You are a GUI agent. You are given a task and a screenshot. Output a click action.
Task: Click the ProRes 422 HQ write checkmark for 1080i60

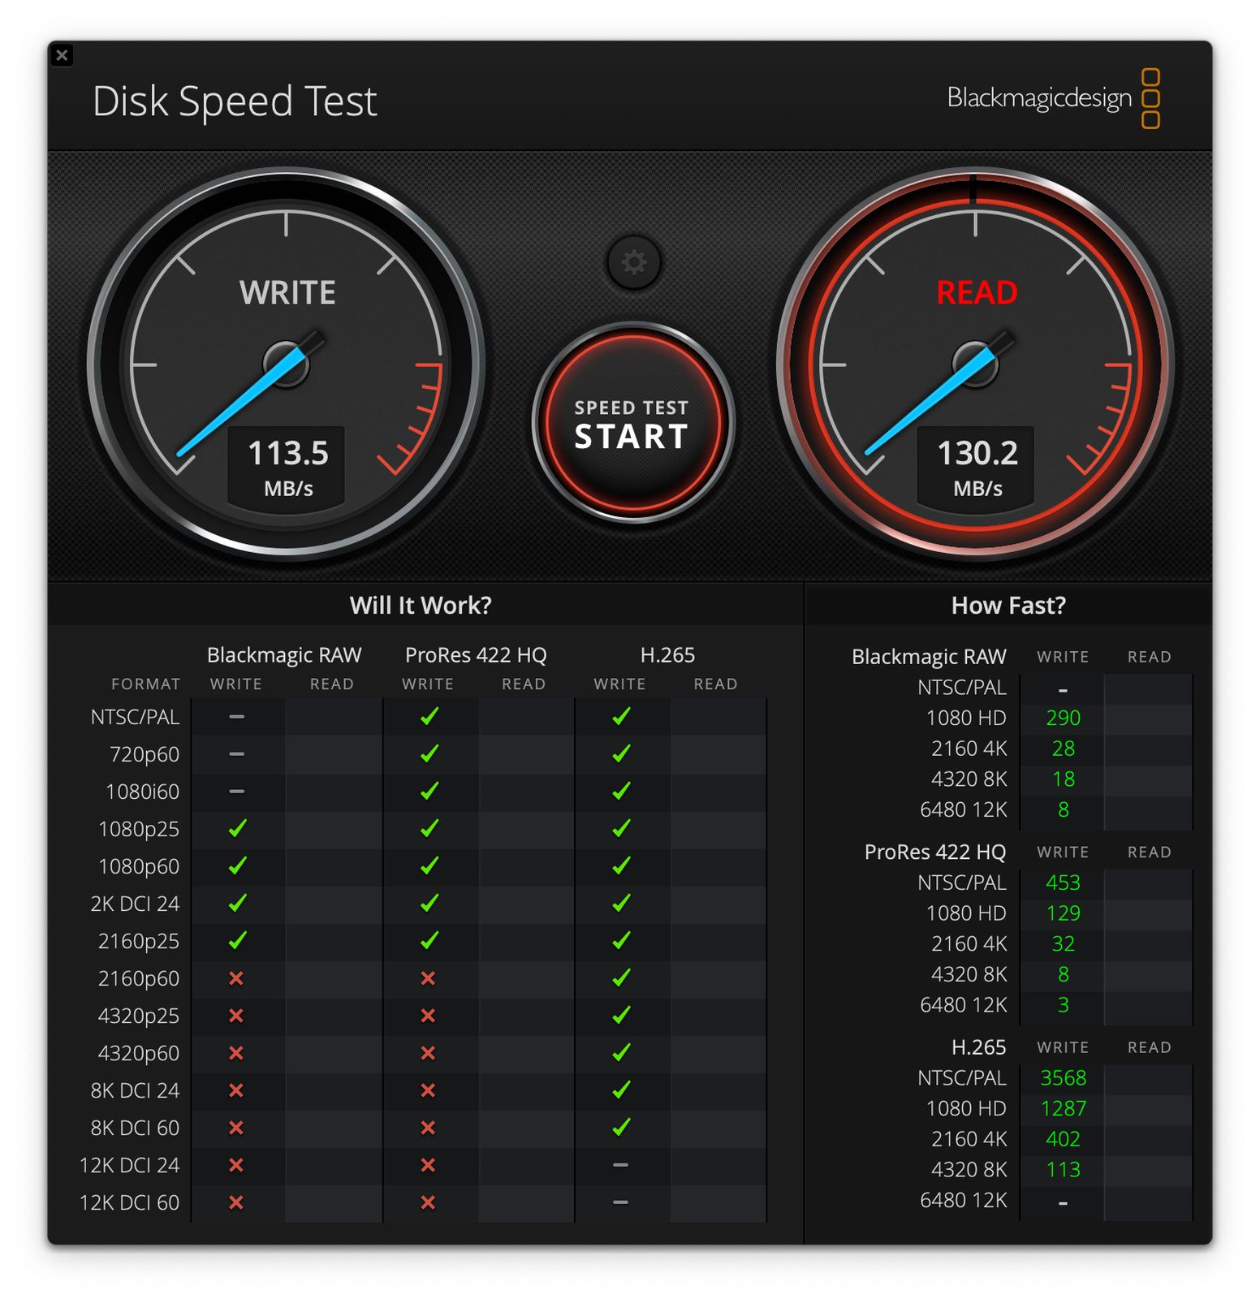click(429, 792)
